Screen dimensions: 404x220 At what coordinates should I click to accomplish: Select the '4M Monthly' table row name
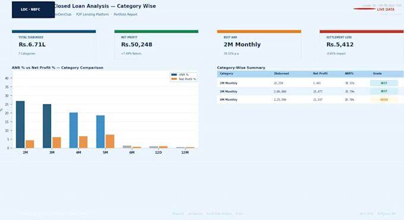[229, 100]
